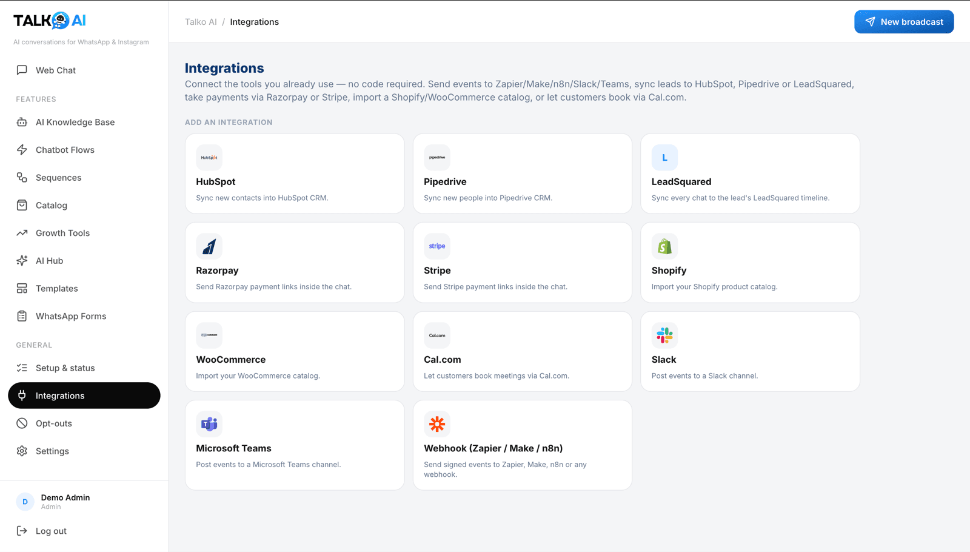Image resolution: width=970 pixels, height=552 pixels.
Task: Click the Catalog bag icon
Action: pyautogui.click(x=22, y=205)
